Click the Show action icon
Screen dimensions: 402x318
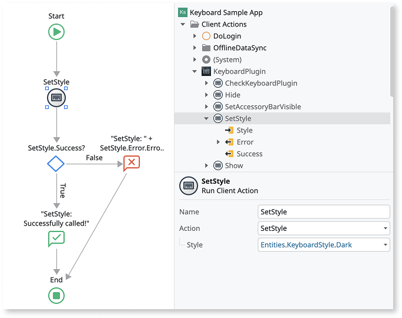click(218, 165)
